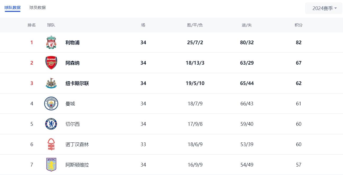Click the Liverpool club crest
Viewport: 343px width, 175px height.
[51, 42]
